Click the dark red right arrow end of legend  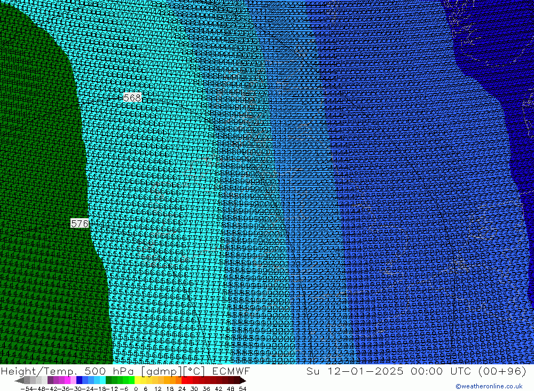243,381
